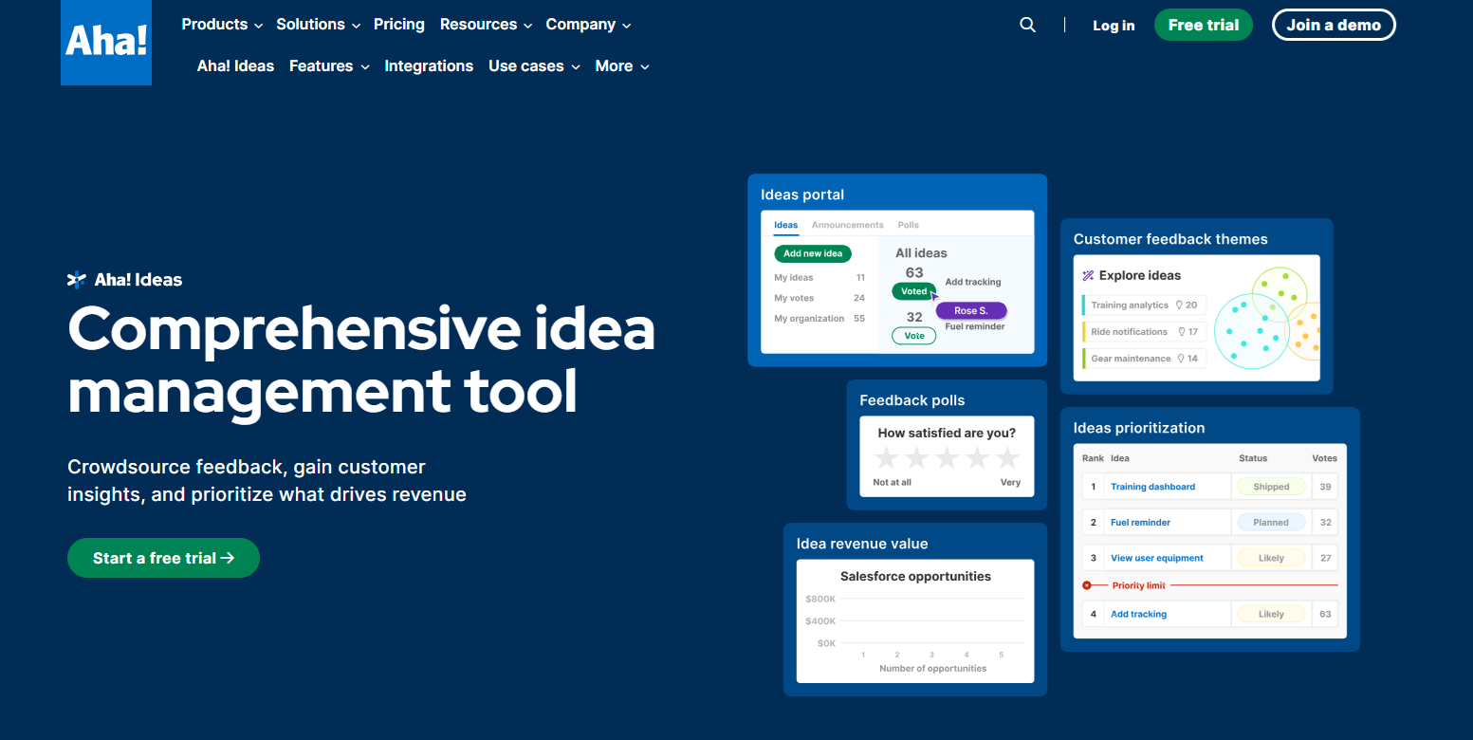The width and height of the screenshot is (1473, 740).
Task: Click lightbulb icon beside Gear maintenance
Action: 1181,359
